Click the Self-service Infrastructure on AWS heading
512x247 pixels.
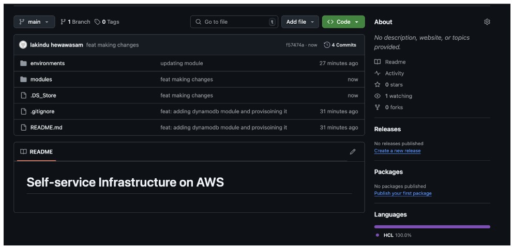click(x=125, y=182)
